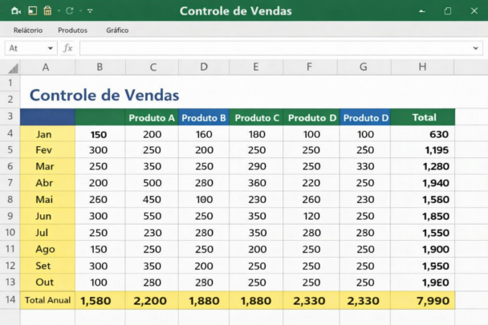Select the yellow Jan month cell
The image size is (488, 325).
coord(45,134)
